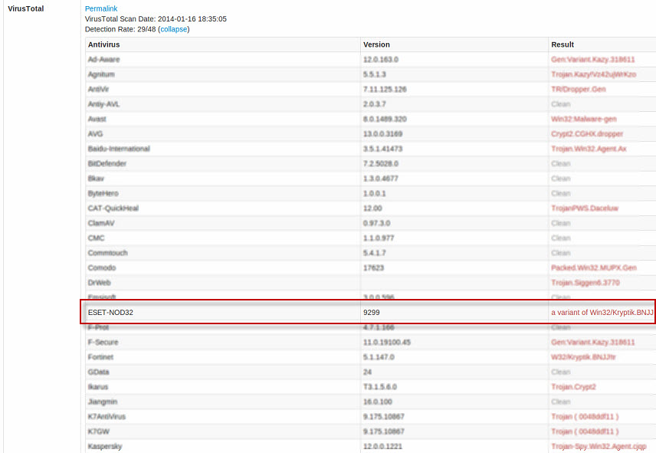656x453 pixels.
Task: Select the ClamAV antivirus name
Action: 101,223
